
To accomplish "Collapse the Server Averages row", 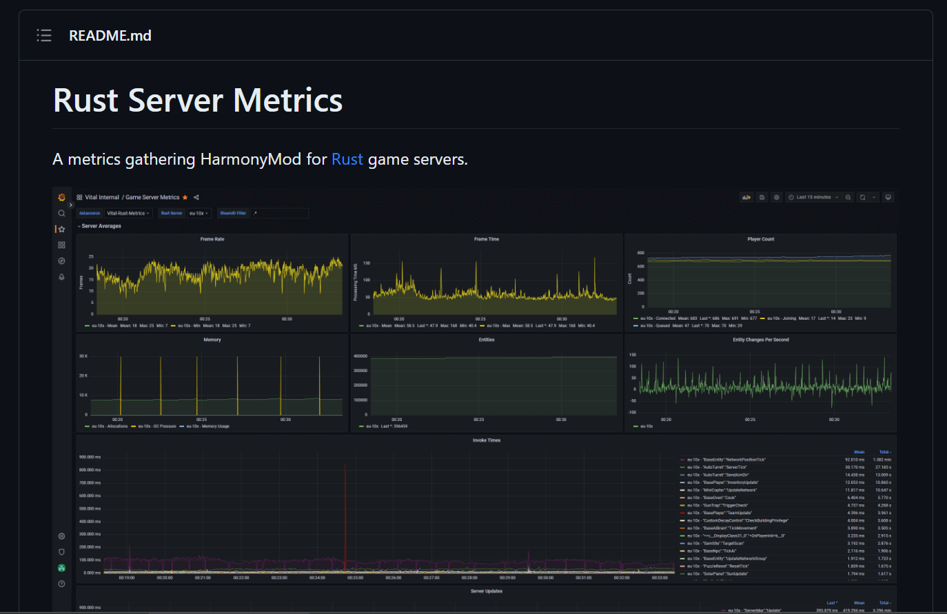I will tap(100, 226).
